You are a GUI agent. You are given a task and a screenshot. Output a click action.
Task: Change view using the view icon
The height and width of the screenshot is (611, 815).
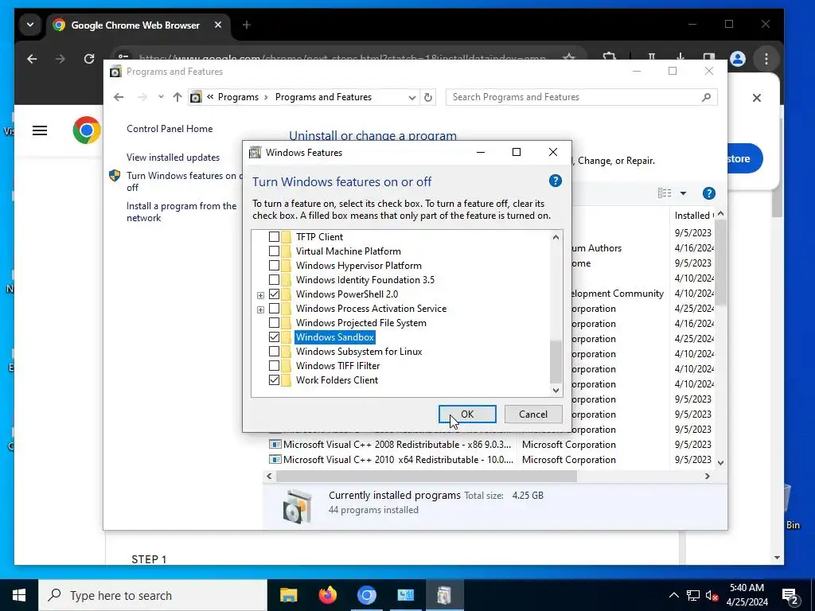click(x=665, y=193)
